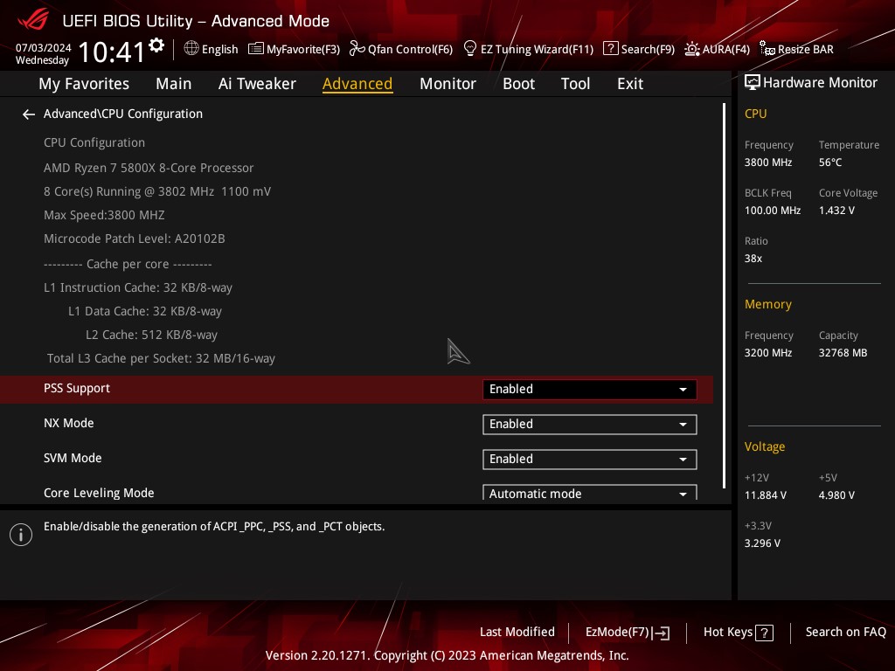Open MyFavorite(F3) list icon
Screen dimensions: 895x671
point(256,49)
